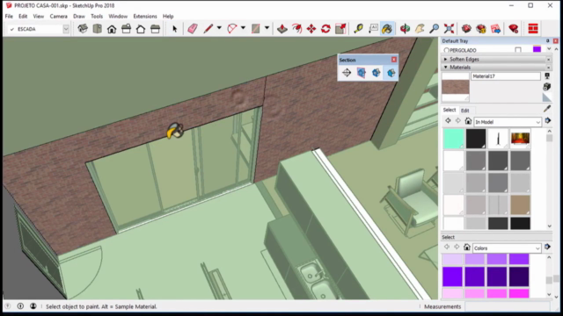
Task: Open the File menu
Action: pyautogui.click(x=9, y=16)
